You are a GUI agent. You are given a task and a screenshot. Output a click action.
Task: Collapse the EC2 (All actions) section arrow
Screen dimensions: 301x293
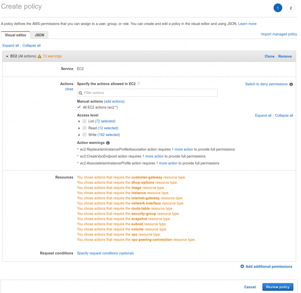[7, 56]
